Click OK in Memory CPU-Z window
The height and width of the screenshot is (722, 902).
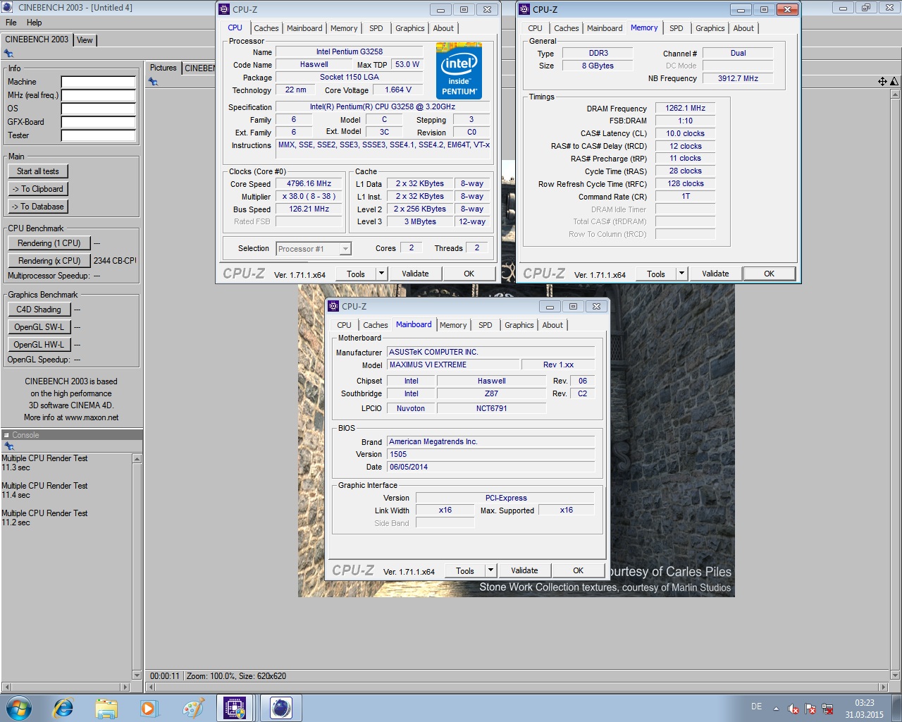(x=769, y=274)
